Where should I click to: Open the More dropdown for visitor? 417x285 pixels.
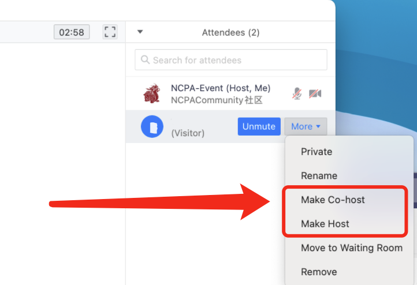306,127
